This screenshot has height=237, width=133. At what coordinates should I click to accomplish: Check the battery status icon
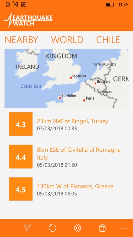(x=110, y=5)
